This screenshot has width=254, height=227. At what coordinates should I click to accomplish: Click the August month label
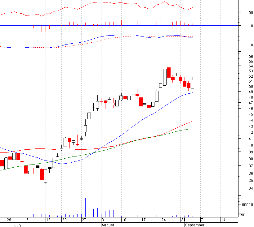[x=108, y=225]
